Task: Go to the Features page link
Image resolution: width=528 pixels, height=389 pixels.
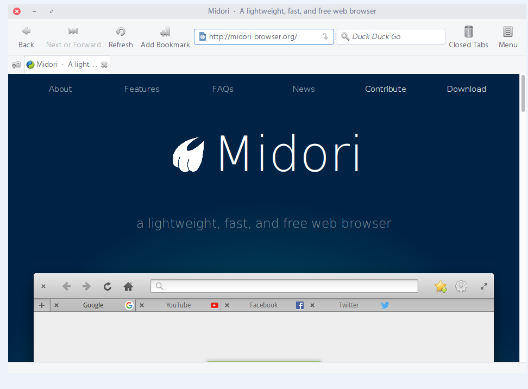Action: pyautogui.click(x=142, y=89)
